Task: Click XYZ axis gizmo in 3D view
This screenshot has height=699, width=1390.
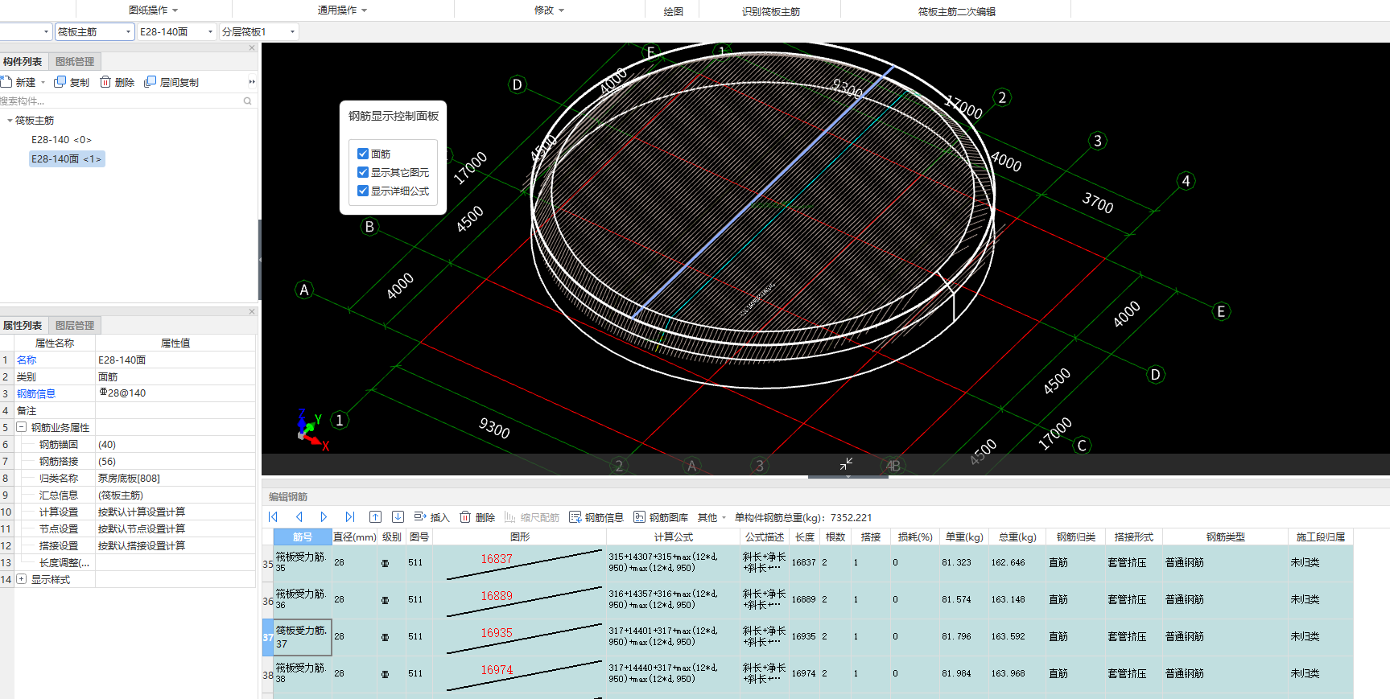Action: (x=311, y=429)
